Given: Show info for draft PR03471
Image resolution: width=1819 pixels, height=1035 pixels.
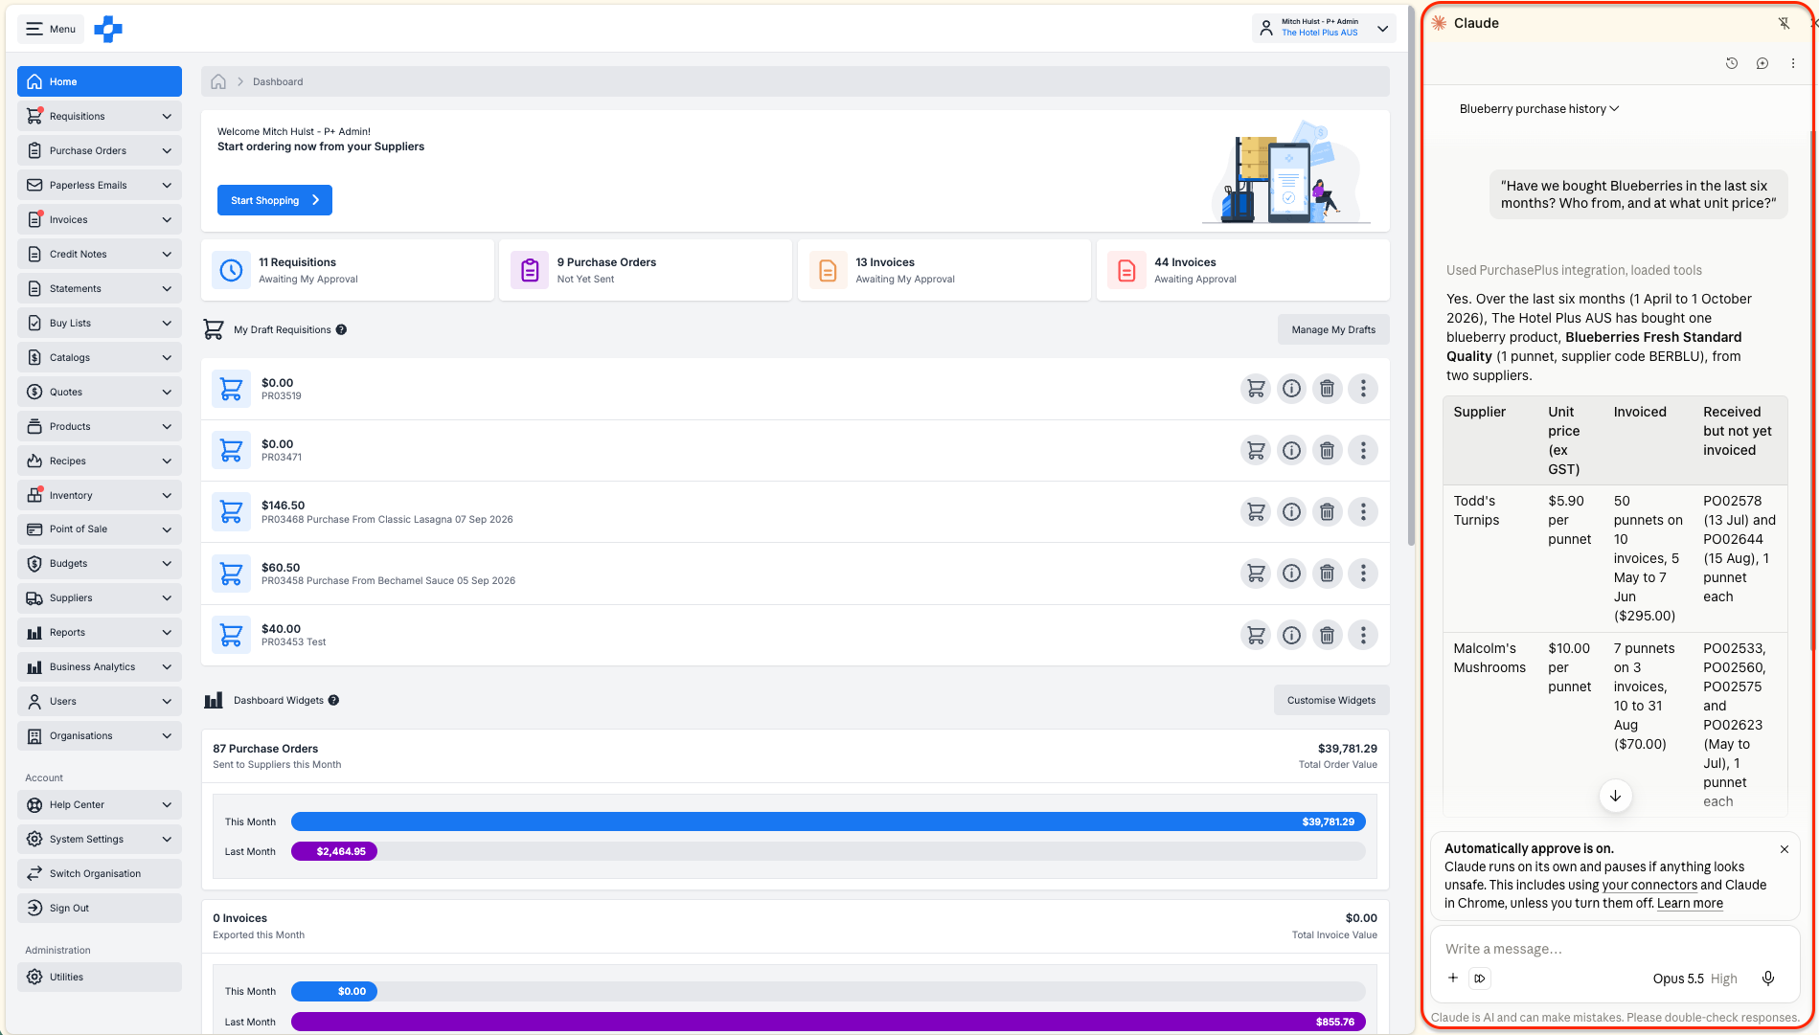Looking at the screenshot, I should [1291, 450].
